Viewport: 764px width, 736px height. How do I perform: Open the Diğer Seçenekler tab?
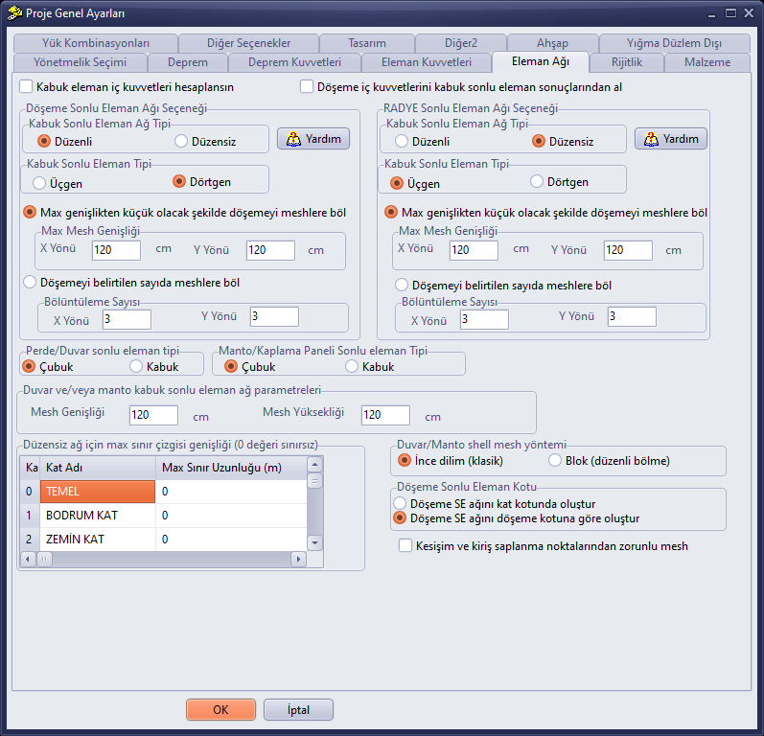pos(248,43)
